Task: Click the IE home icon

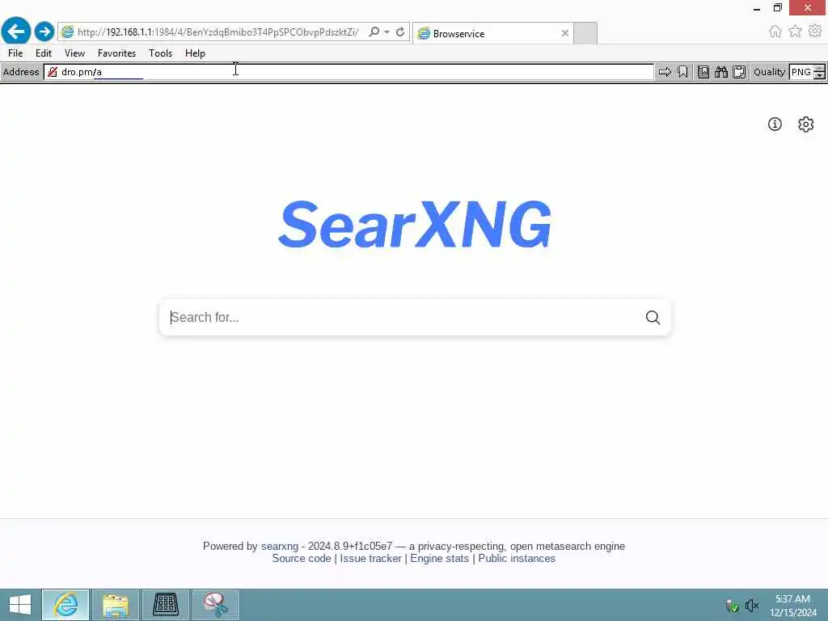Action: (775, 32)
